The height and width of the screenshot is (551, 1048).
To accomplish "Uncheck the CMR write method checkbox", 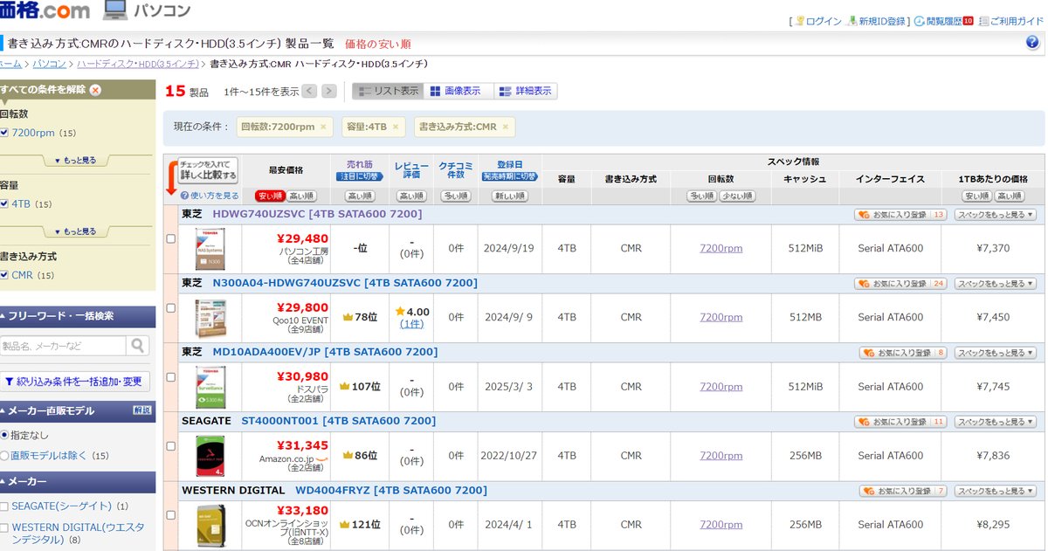I will coord(4,275).
